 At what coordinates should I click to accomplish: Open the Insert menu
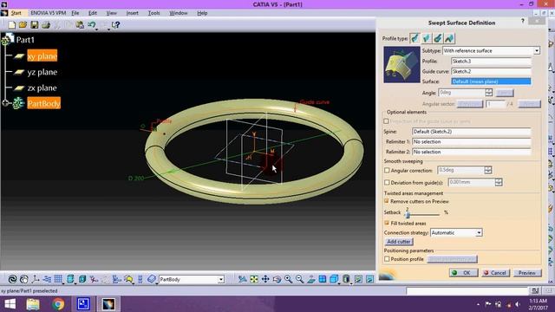pos(132,13)
